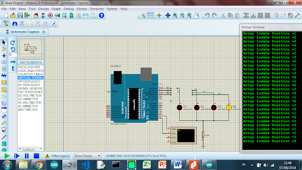Mirror horizontally with the flip arrow icon
The width and height of the screenshot is (302, 170).
13,62
